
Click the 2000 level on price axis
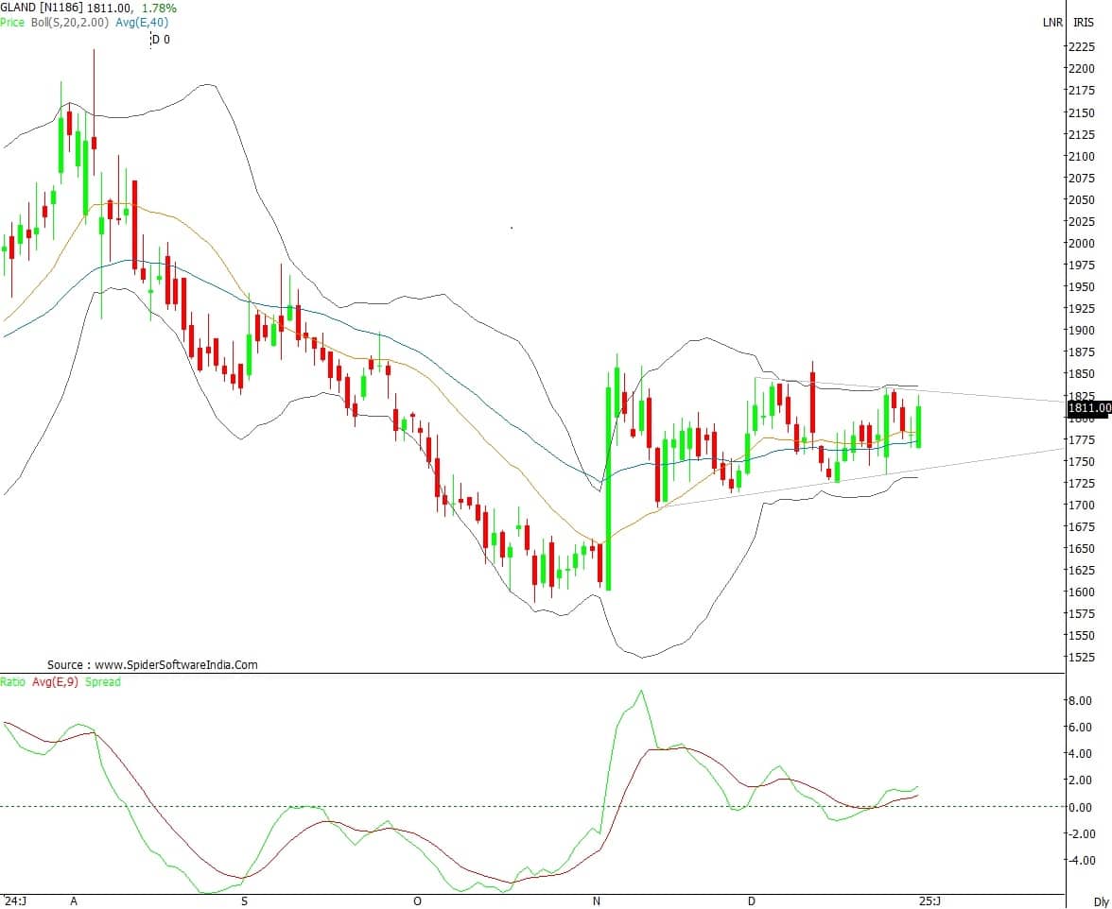click(x=1083, y=244)
